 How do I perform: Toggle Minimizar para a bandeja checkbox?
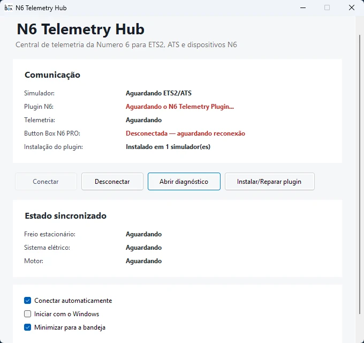[28, 327]
